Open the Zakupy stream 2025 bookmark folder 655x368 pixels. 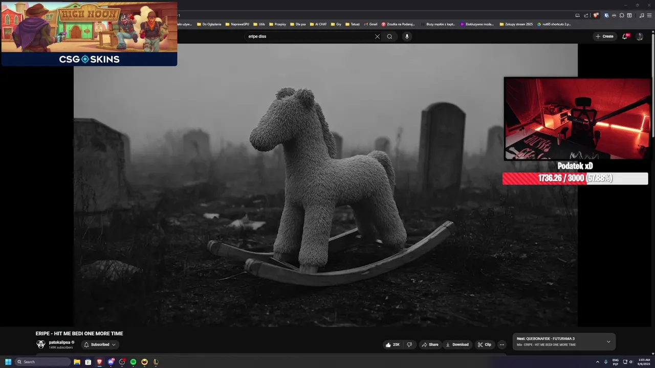tap(516, 24)
